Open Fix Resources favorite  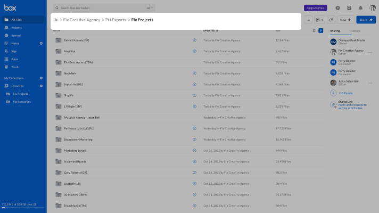(22, 102)
